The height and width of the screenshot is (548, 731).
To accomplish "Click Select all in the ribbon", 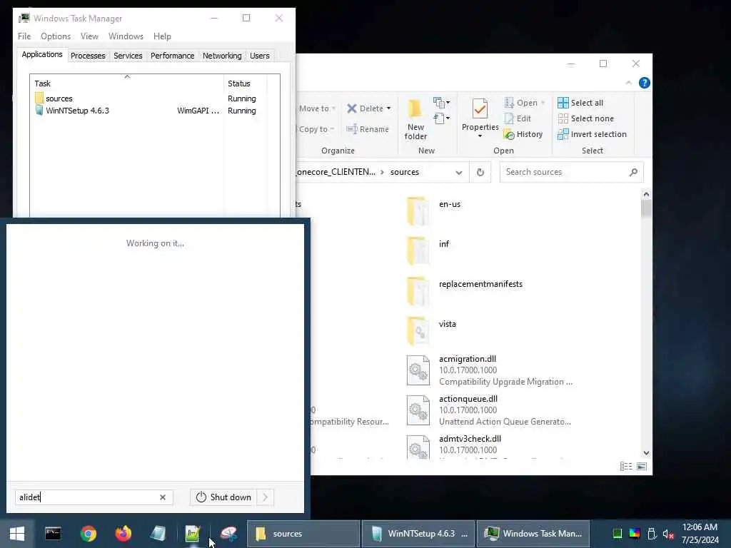I will click(580, 103).
